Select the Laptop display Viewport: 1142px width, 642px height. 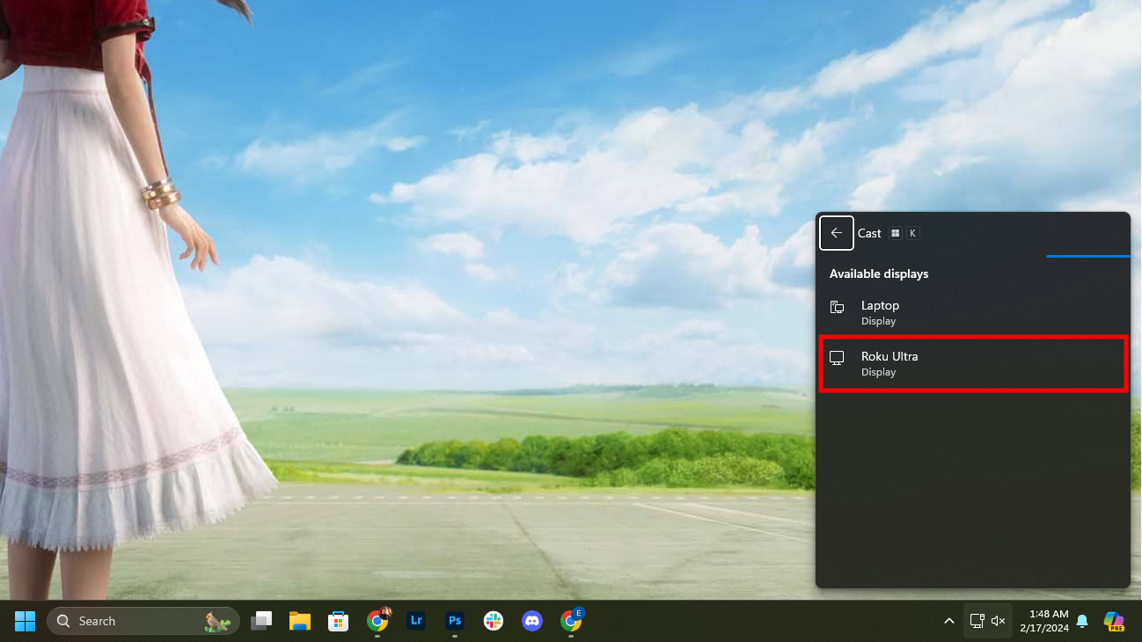click(972, 312)
